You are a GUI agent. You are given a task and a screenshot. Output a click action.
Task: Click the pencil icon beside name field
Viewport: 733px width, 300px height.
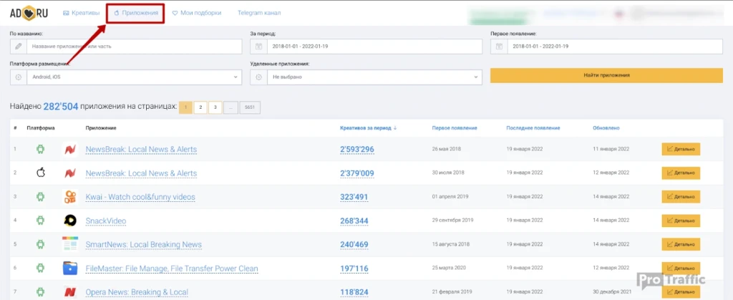click(19, 47)
